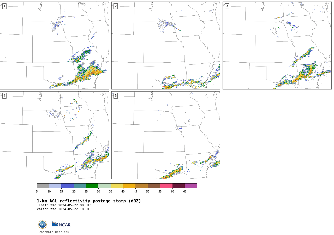Click the teal 20-25 dBZ swatch
The height and width of the screenshot is (235, 334).
pyautogui.click(x=80, y=186)
